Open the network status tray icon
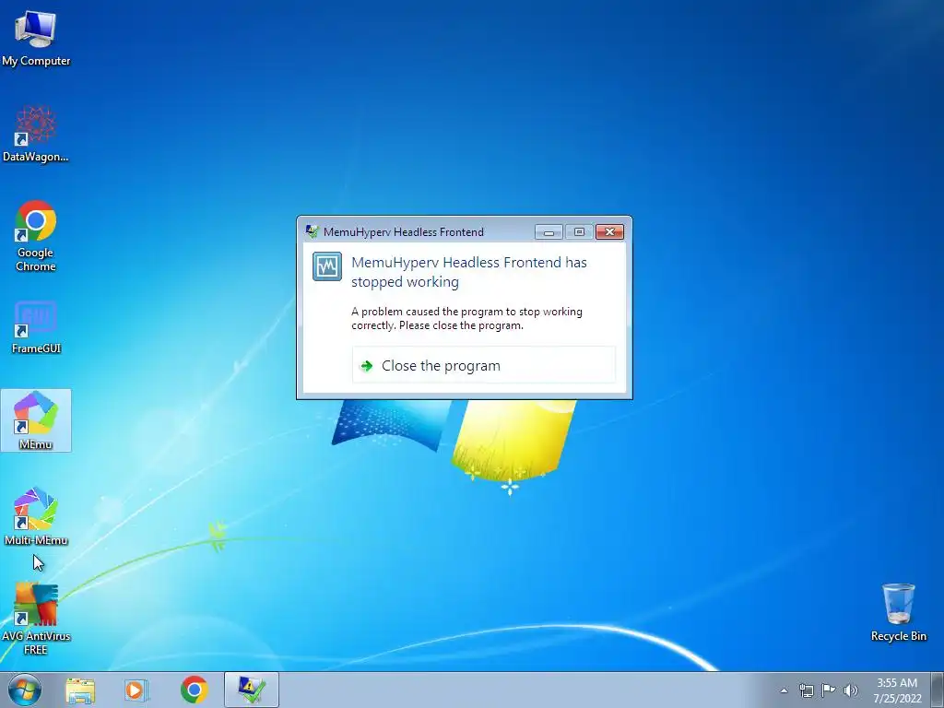The width and height of the screenshot is (944, 708). [x=806, y=690]
